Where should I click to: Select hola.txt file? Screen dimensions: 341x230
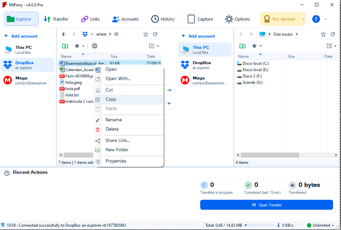pos(72,95)
